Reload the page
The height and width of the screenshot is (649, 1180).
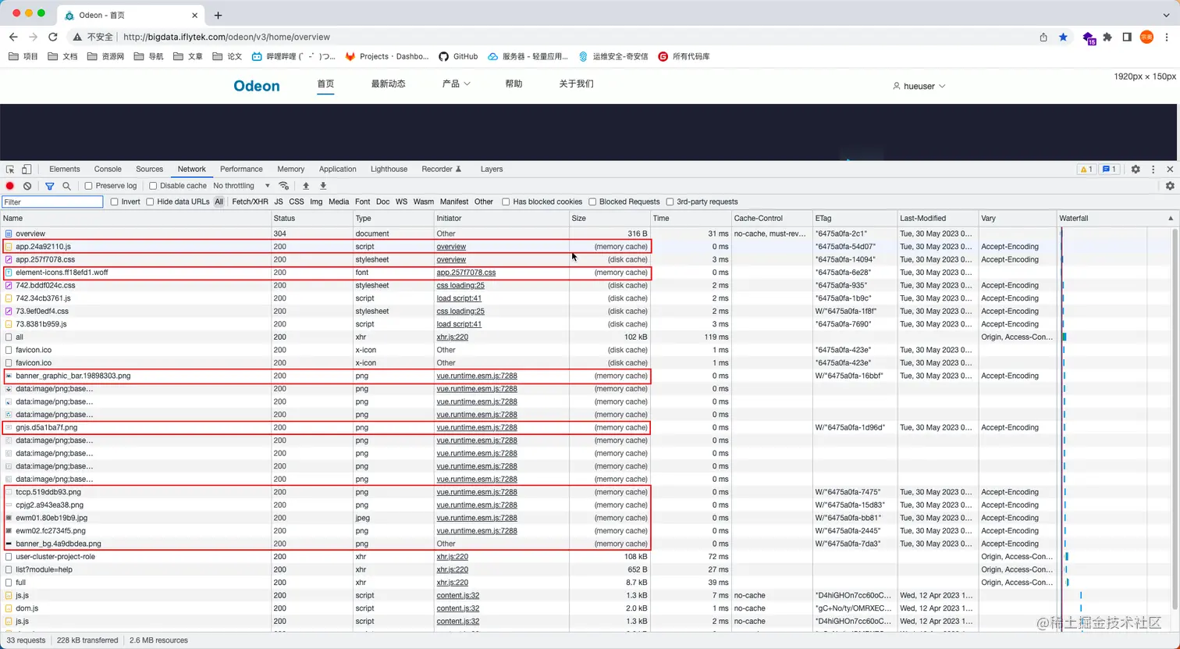click(x=53, y=37)
